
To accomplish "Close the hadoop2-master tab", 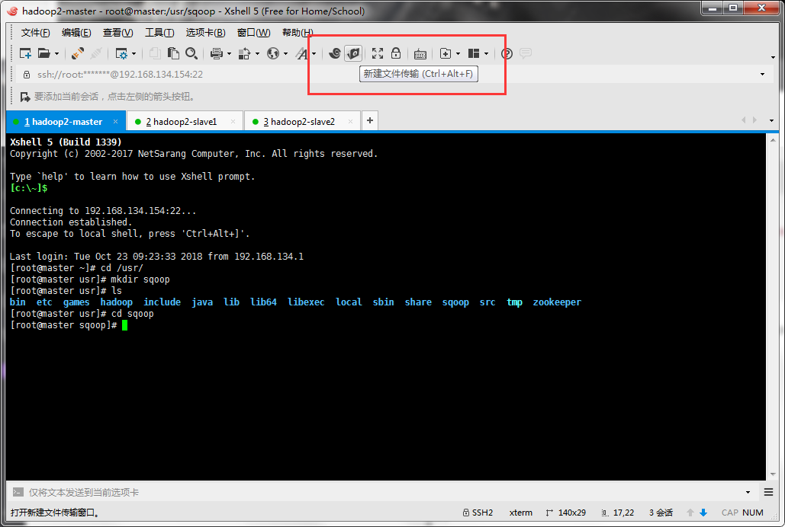I will click(116, 122).
